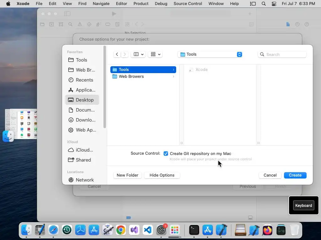Image resolution: width=321 pixels, height=240 pixels.
Task: Open the column view mode selector
Action: point(138,54)
